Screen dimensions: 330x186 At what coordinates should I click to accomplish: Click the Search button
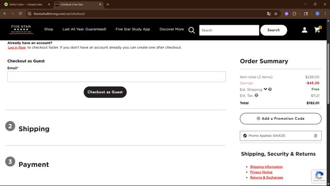(274, 30)
